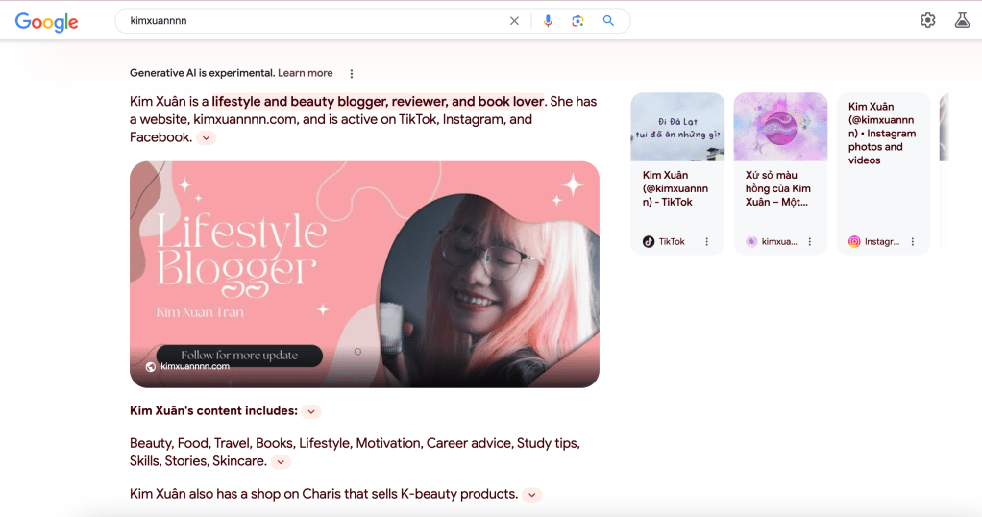Expand the first summary paragraph chevron
The image size is (982, 517).
[x=207, y=138]
